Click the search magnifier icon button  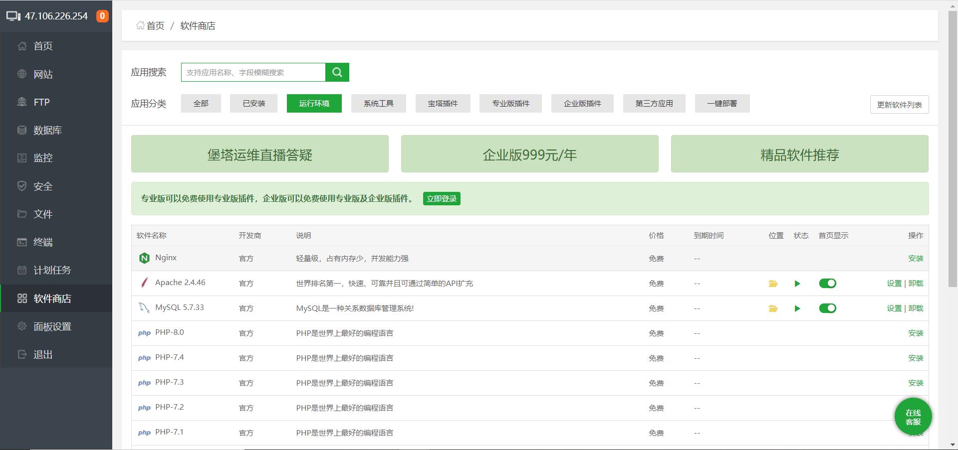[x=337, y=72]
